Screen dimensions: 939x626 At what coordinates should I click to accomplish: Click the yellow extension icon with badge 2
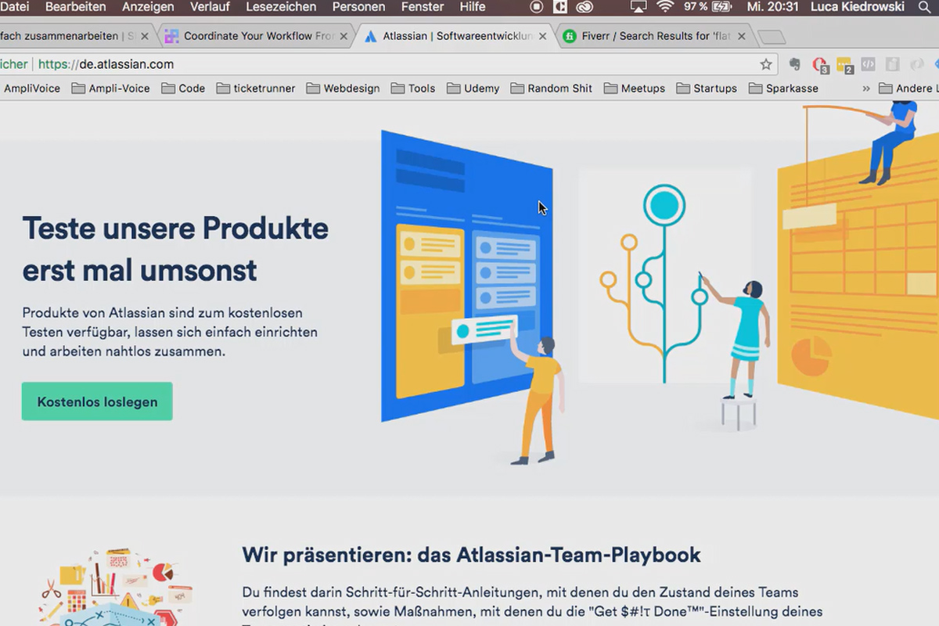point(844,64)
